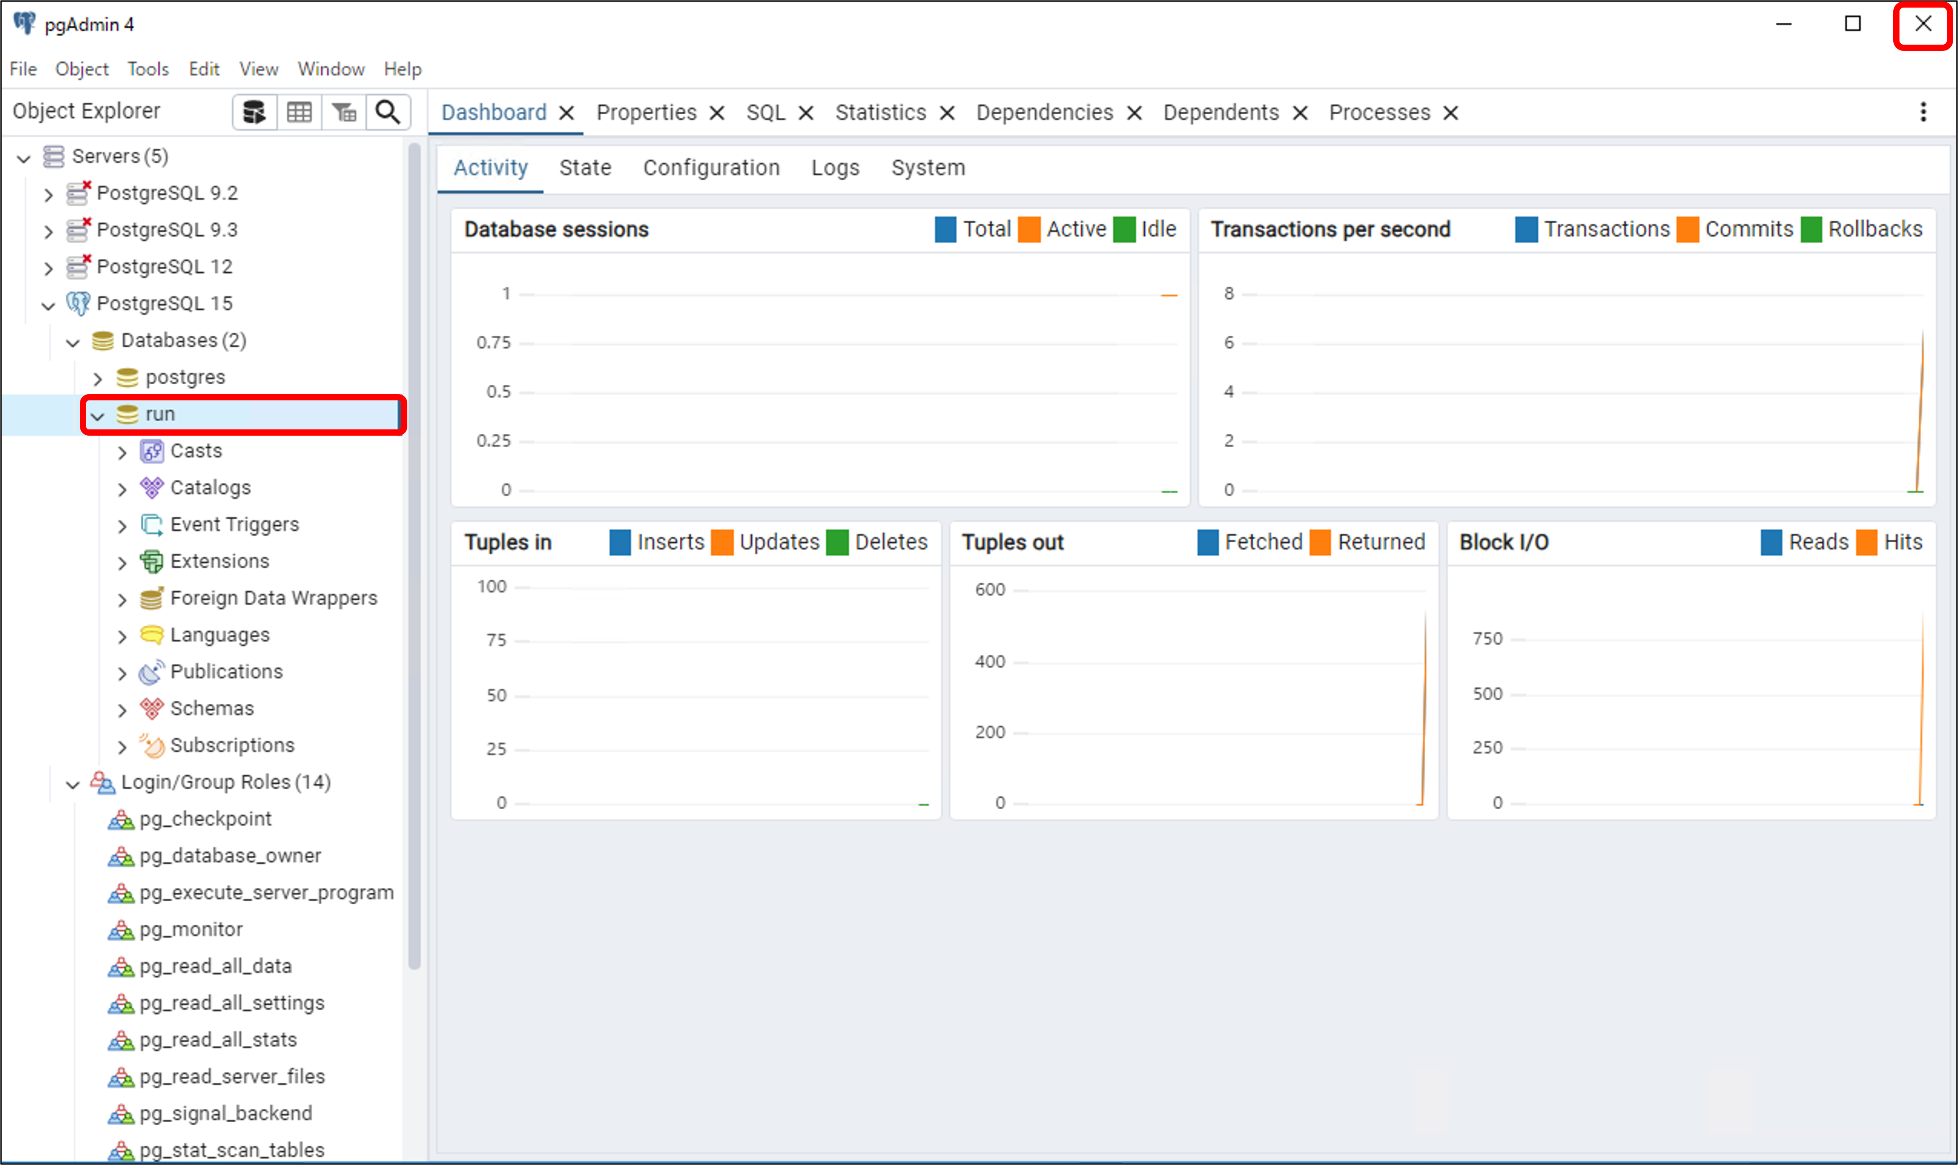The height and width of the screenshot is (1165, 1958).
Task: Toggle the Total series in Database sessions
Action: [x=946, y=229]
